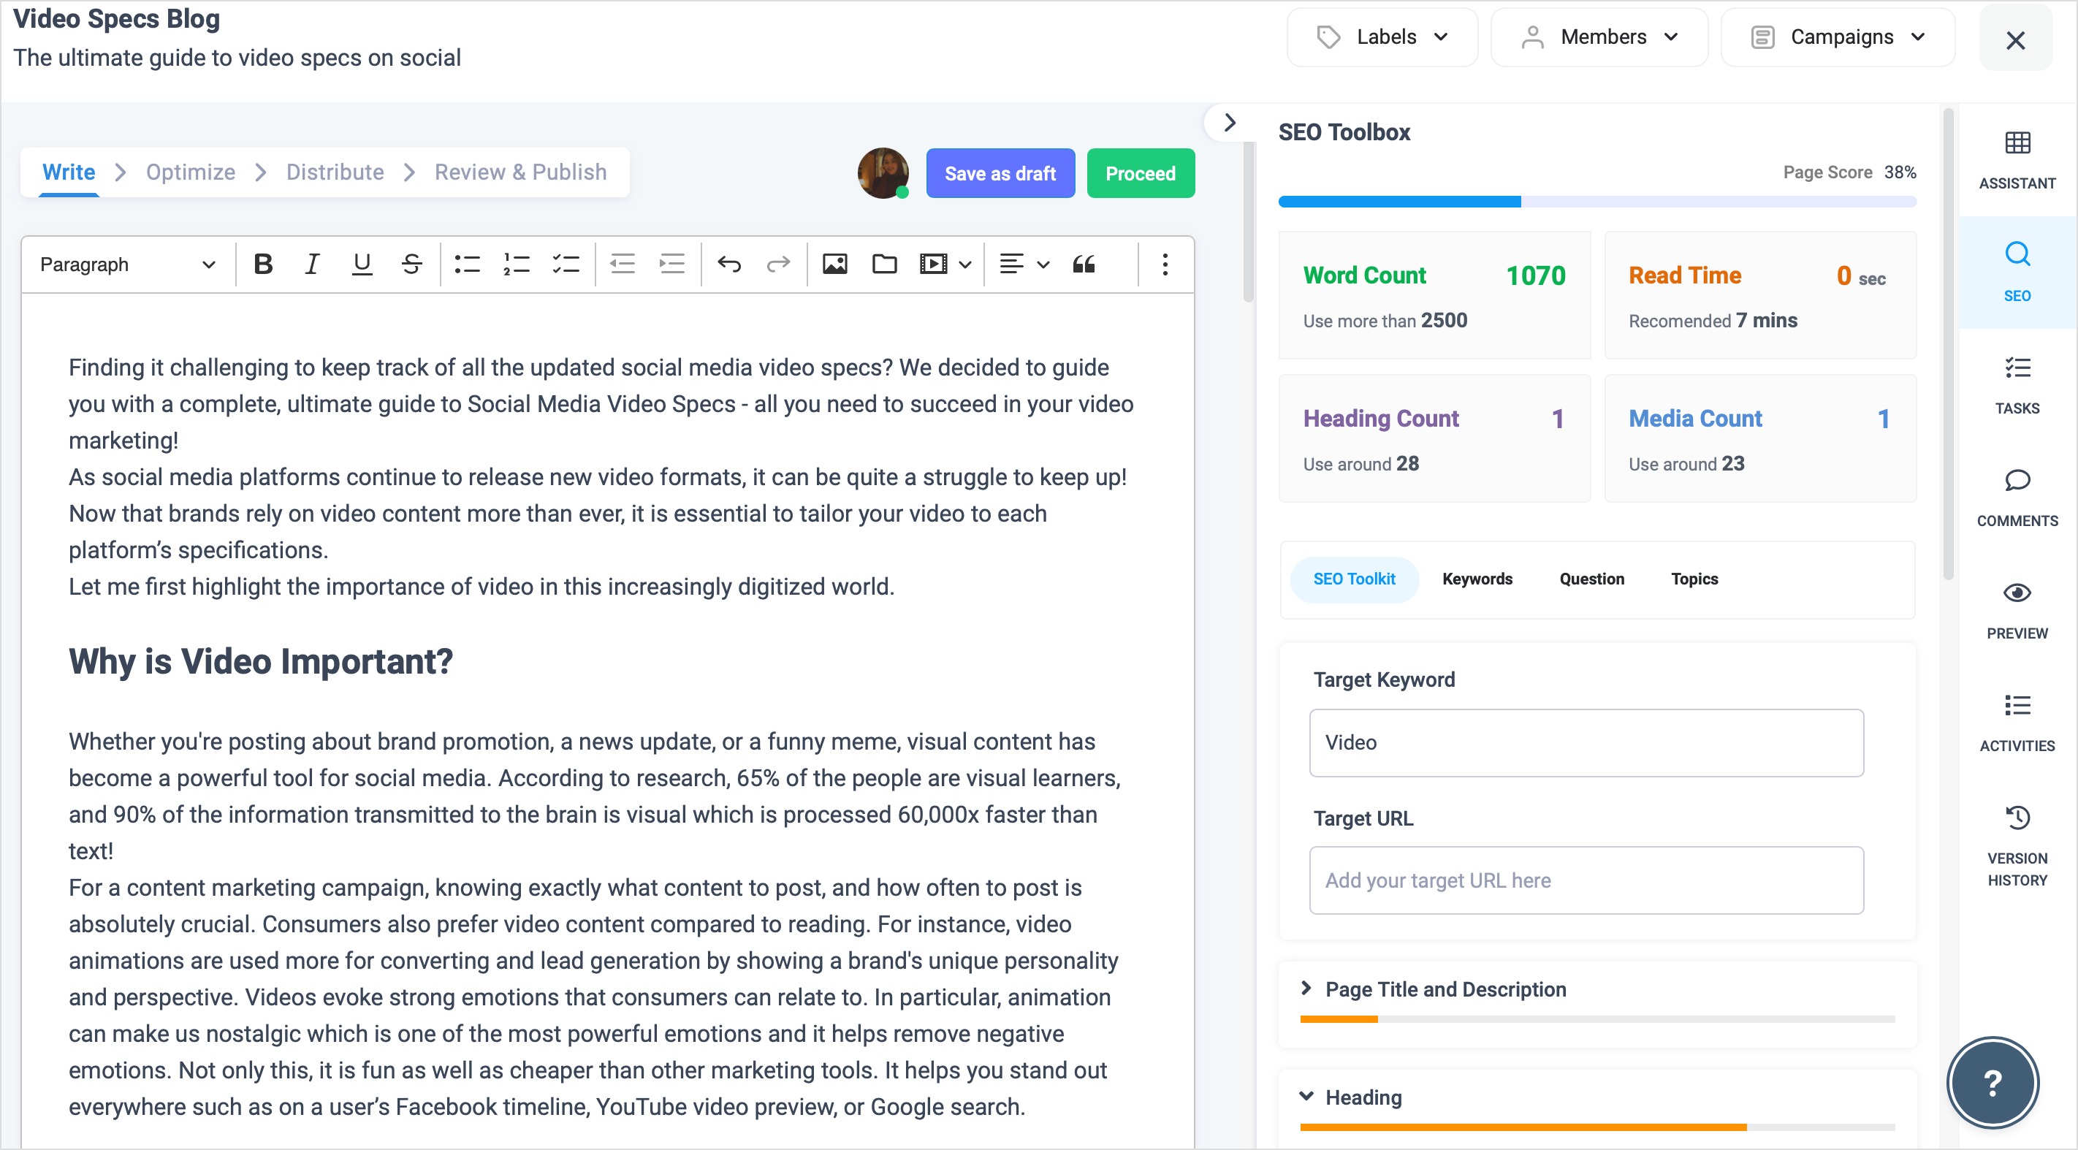
Task: Open the file folder browser
Action: [884, 264]
